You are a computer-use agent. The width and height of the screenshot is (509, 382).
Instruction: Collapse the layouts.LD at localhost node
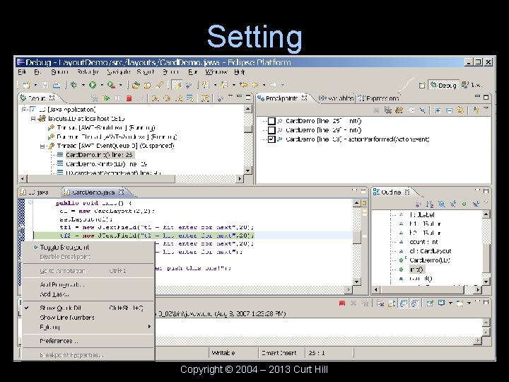(x=33, y=119)
